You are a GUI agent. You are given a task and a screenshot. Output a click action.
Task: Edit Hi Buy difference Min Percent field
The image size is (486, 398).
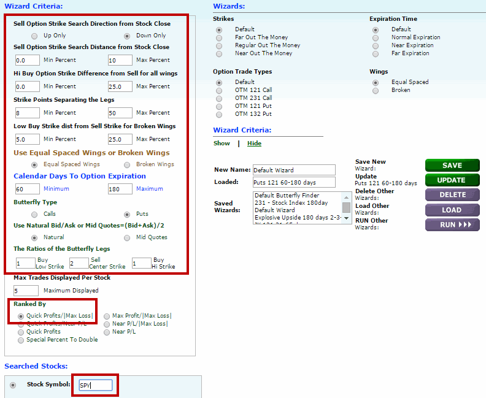28,86
